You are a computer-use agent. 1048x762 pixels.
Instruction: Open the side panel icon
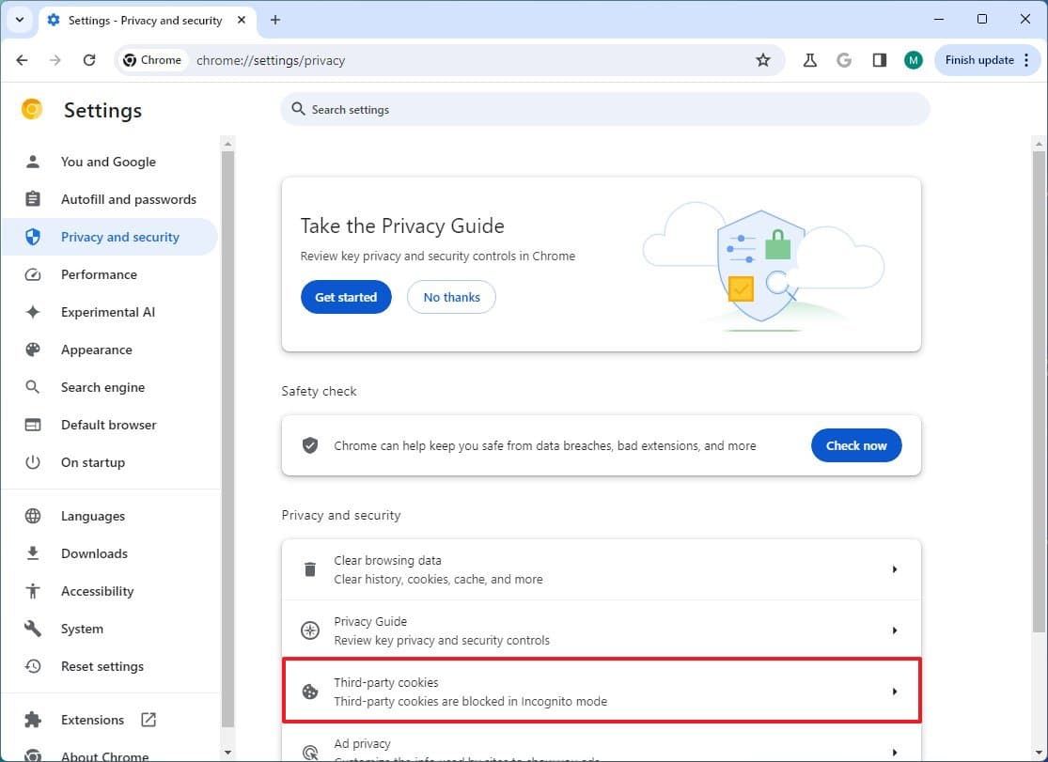(879, 60)
